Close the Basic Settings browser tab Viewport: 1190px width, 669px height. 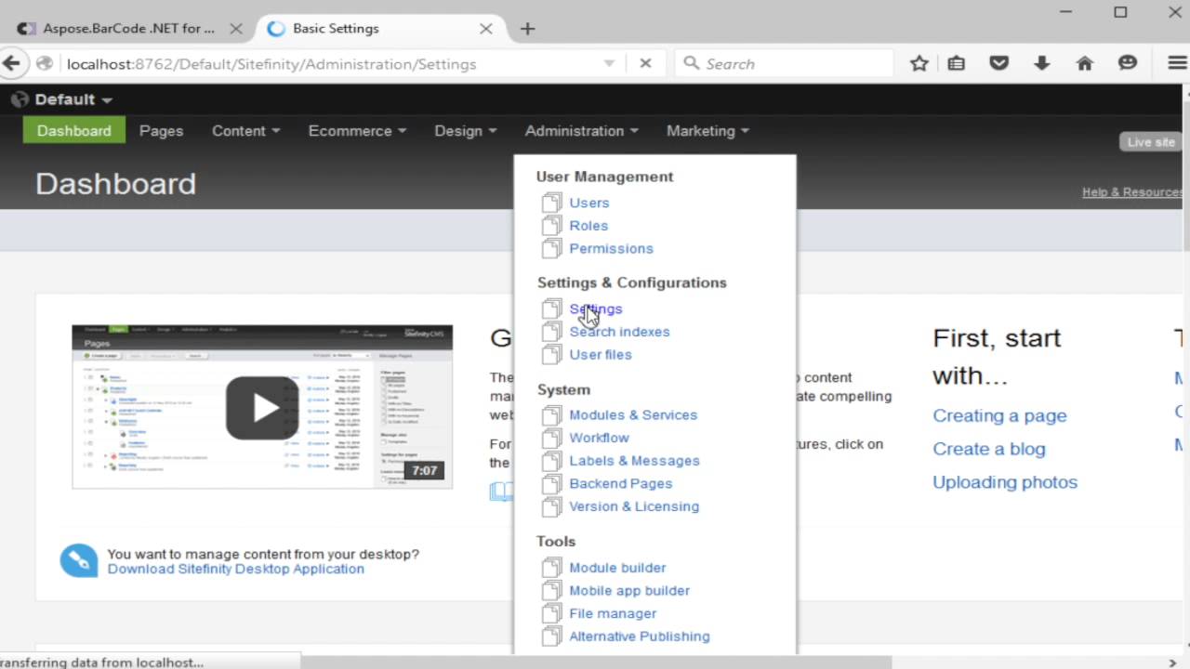[x=485, y=29]
